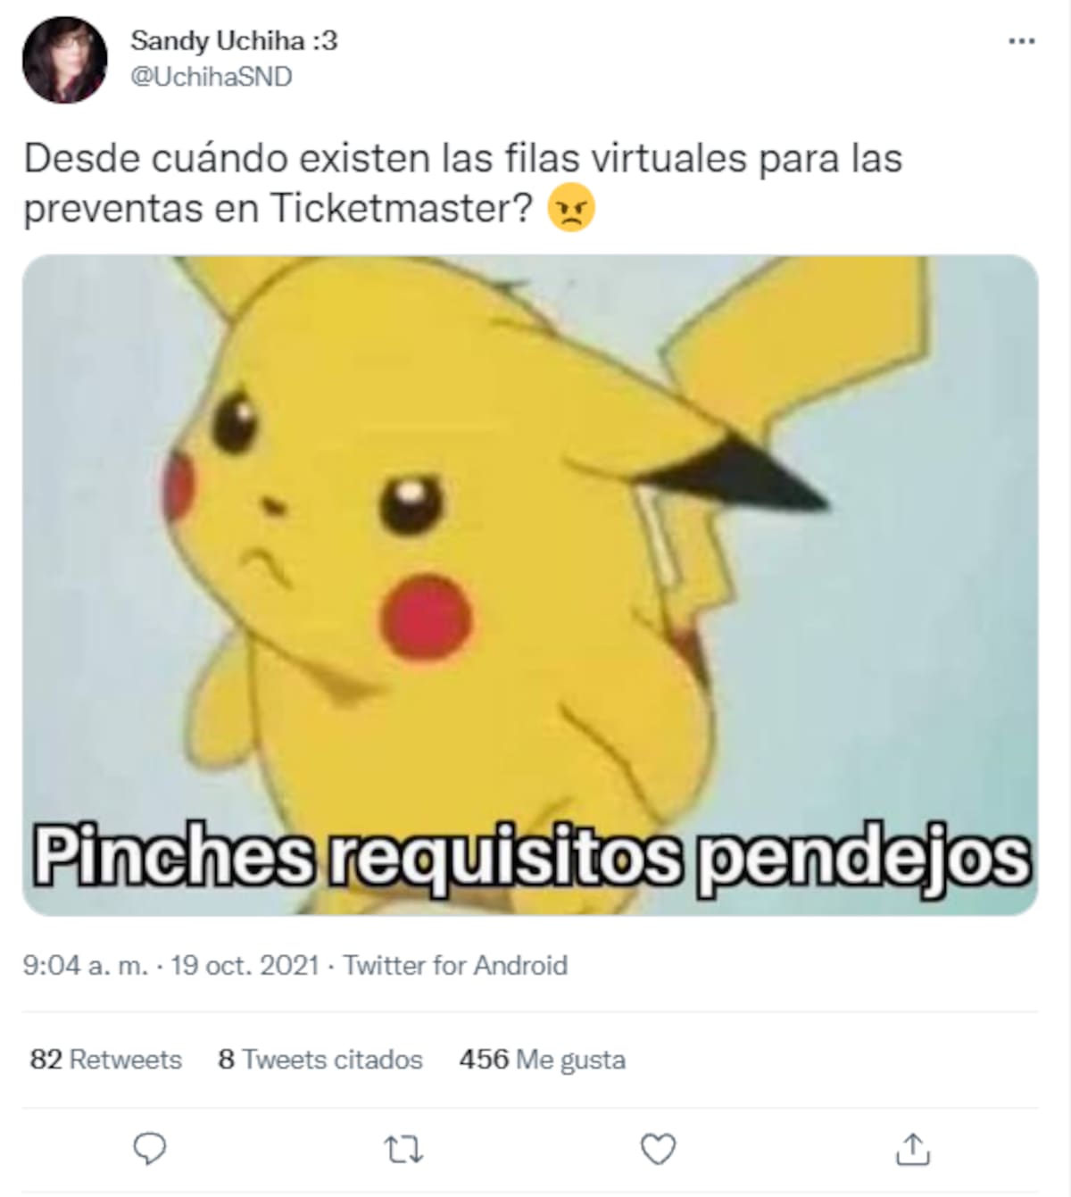The image size is (1071, 1197).
Task: Show the 456 Me gusta list
Action: 543,1060
